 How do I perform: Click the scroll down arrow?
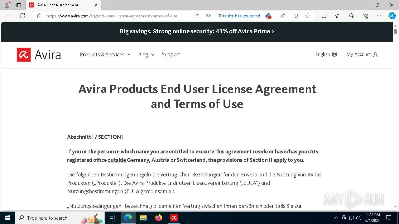click(395, 206)
